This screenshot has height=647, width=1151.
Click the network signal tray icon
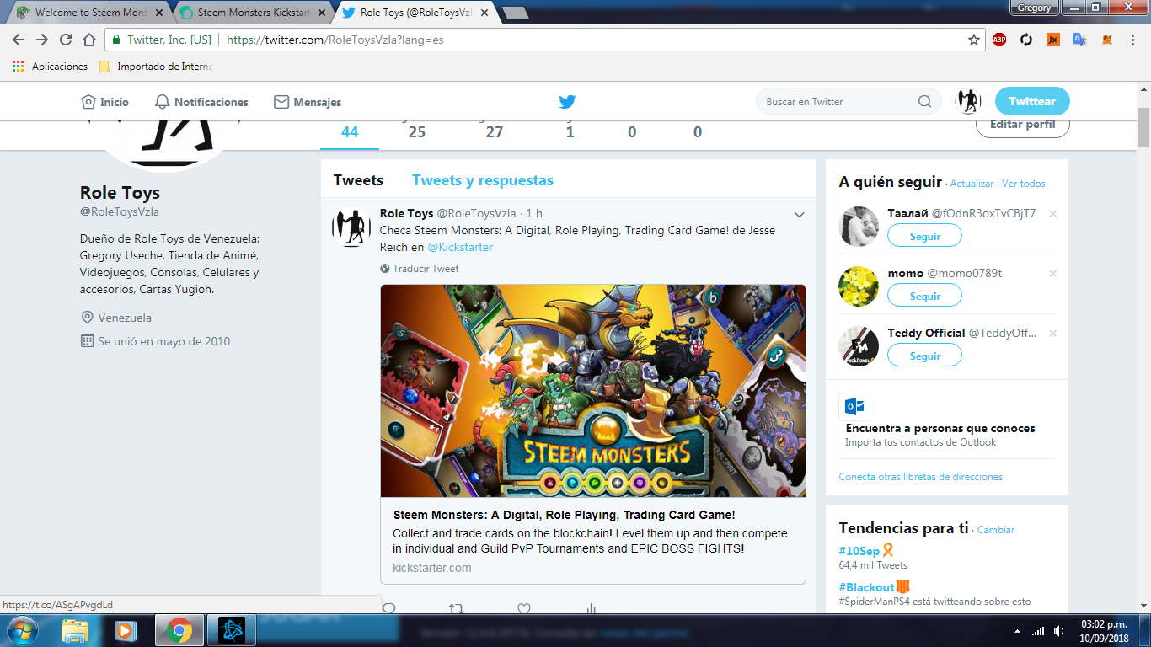[x=1038, y=631]
